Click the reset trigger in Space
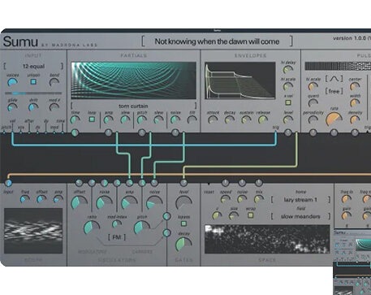This screenshot has width=371, height=295. [209, 184]
